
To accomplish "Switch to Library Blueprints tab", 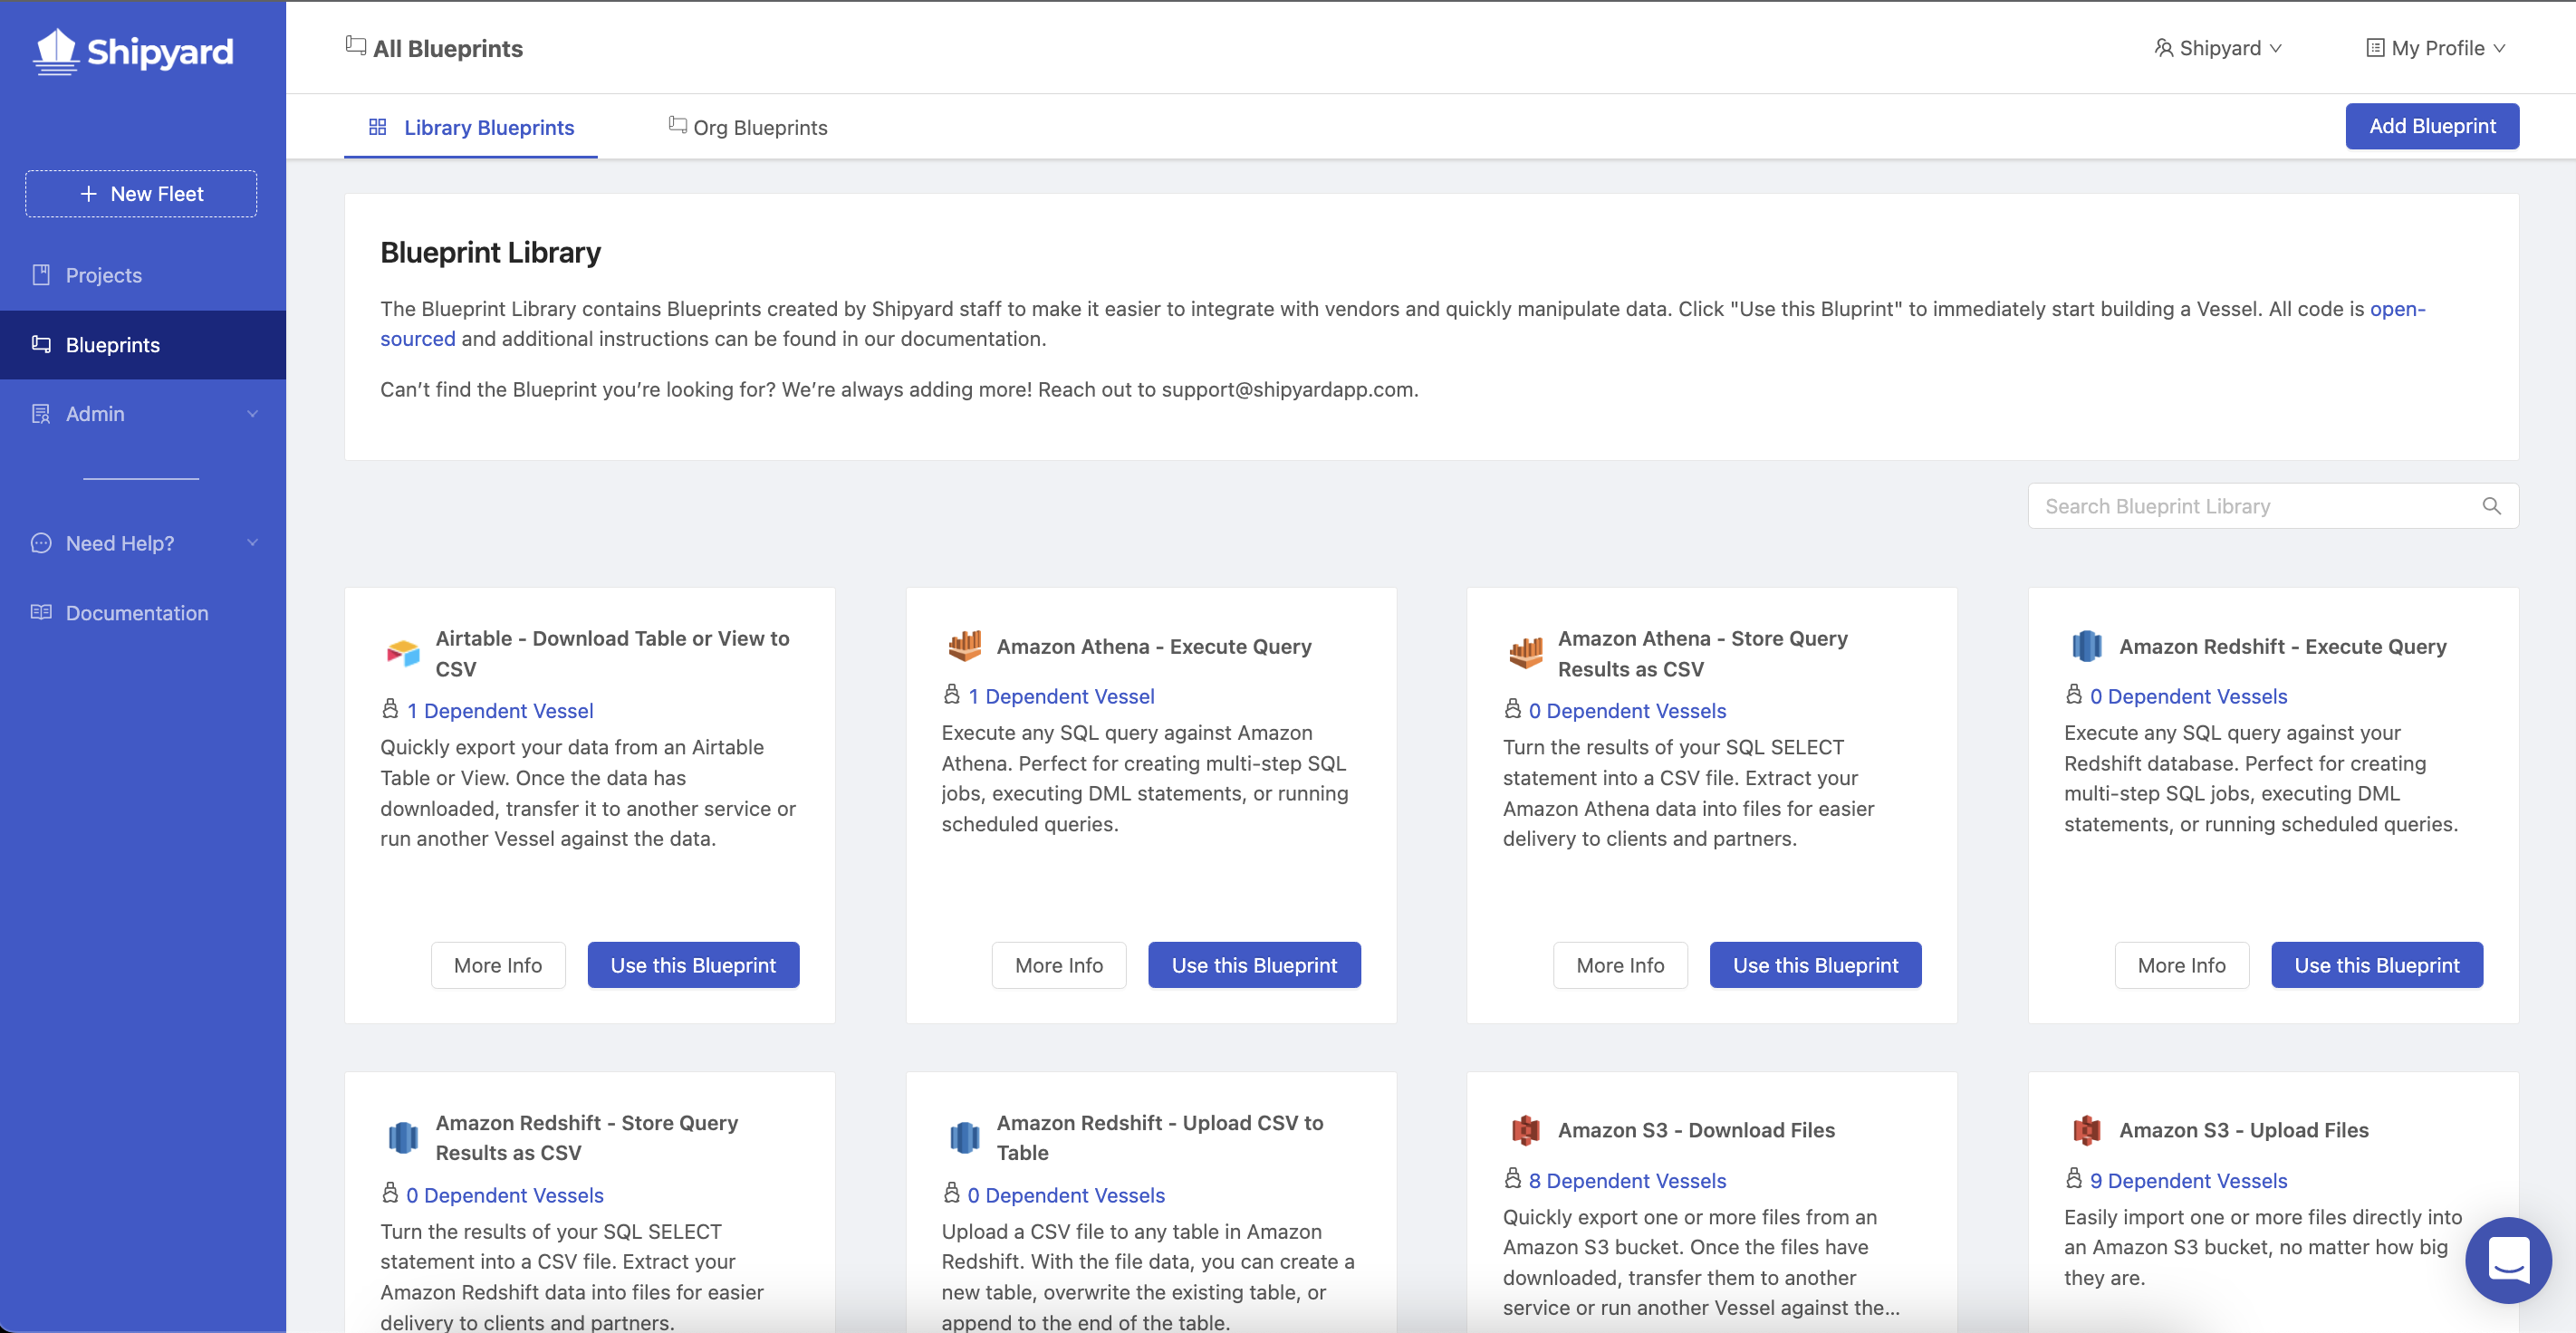I will 471,128.
